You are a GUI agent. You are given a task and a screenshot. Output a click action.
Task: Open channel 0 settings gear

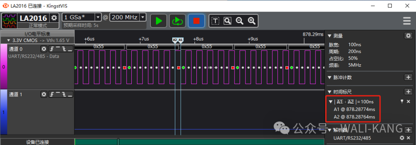tap(44, 49)
